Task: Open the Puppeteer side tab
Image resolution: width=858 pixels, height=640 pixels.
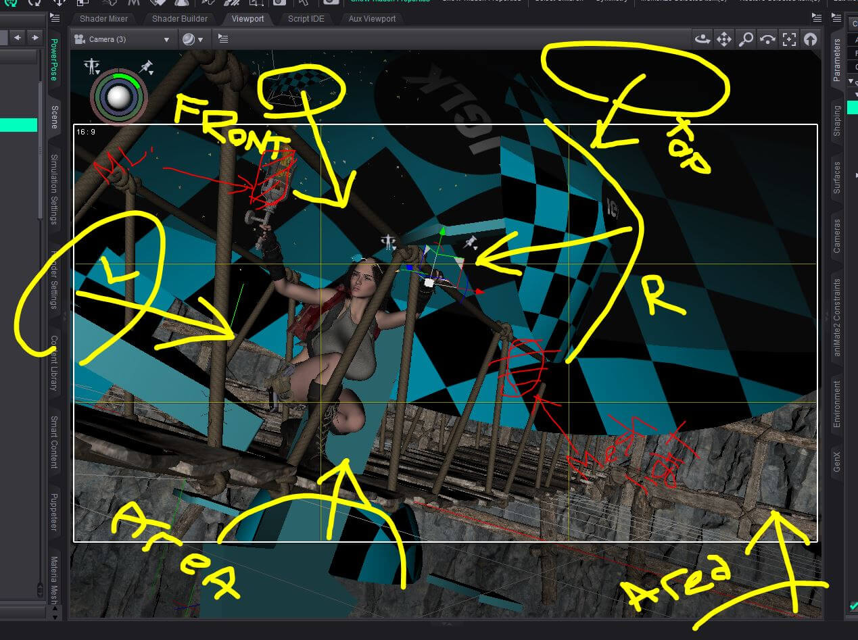Action: tap(55, 512)
